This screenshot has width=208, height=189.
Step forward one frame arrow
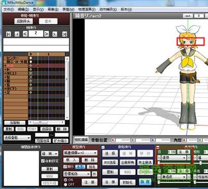pos(46,34)
